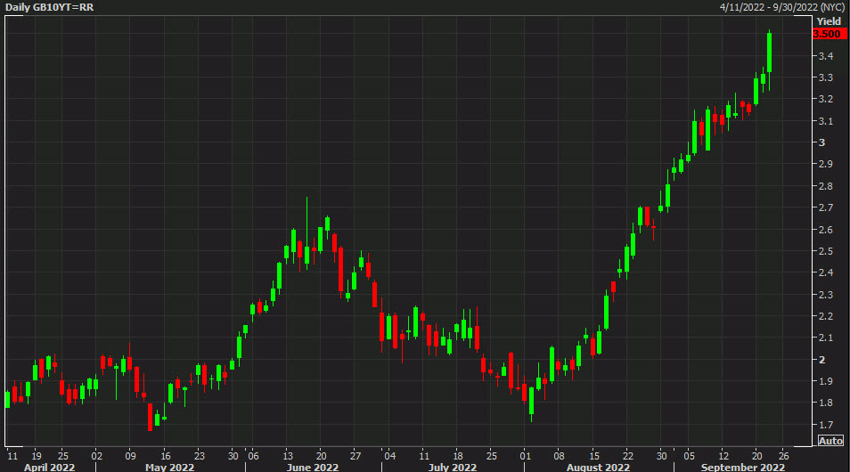Click the September 2022 month label
Screen dimensions: 850x472
point(742,466)
